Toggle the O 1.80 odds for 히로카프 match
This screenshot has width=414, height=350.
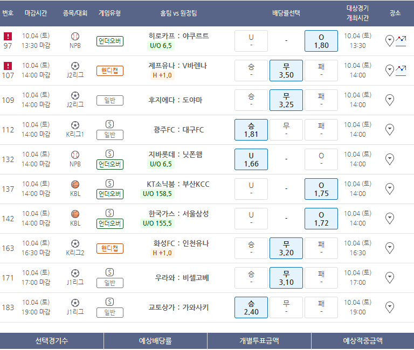321,41
